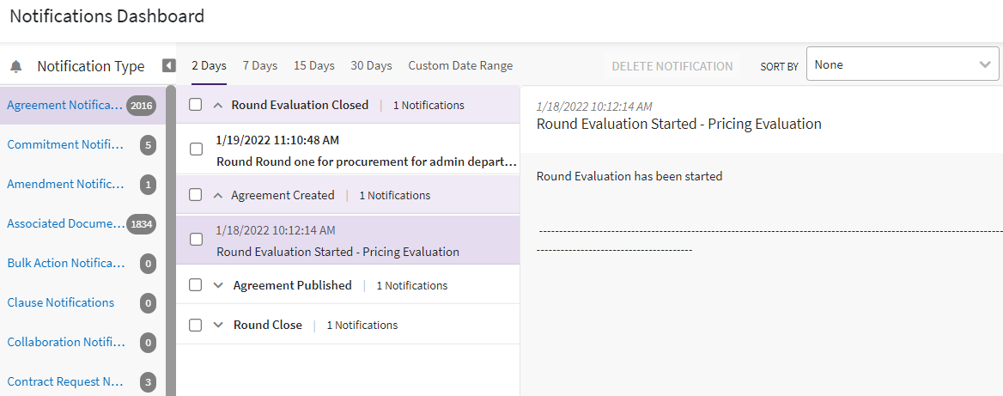Image resolution: width=1003 pixels, height=396 pixels.
Task: Select checkbox for 1/19/2022 notification
Action: 196,149
